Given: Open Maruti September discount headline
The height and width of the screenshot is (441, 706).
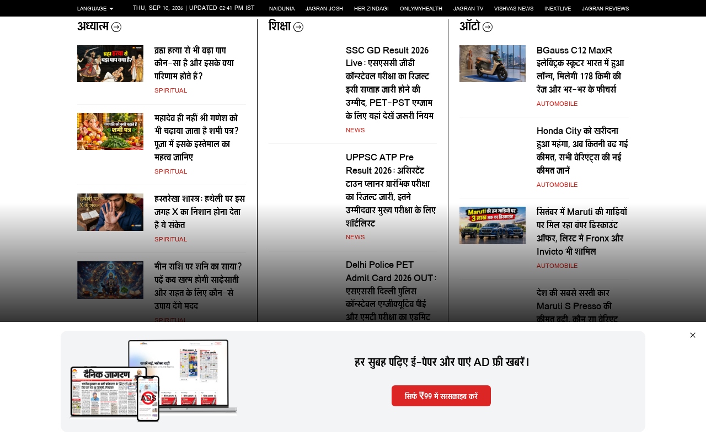Looking at the screenshot, I should (x=582, y=232).
